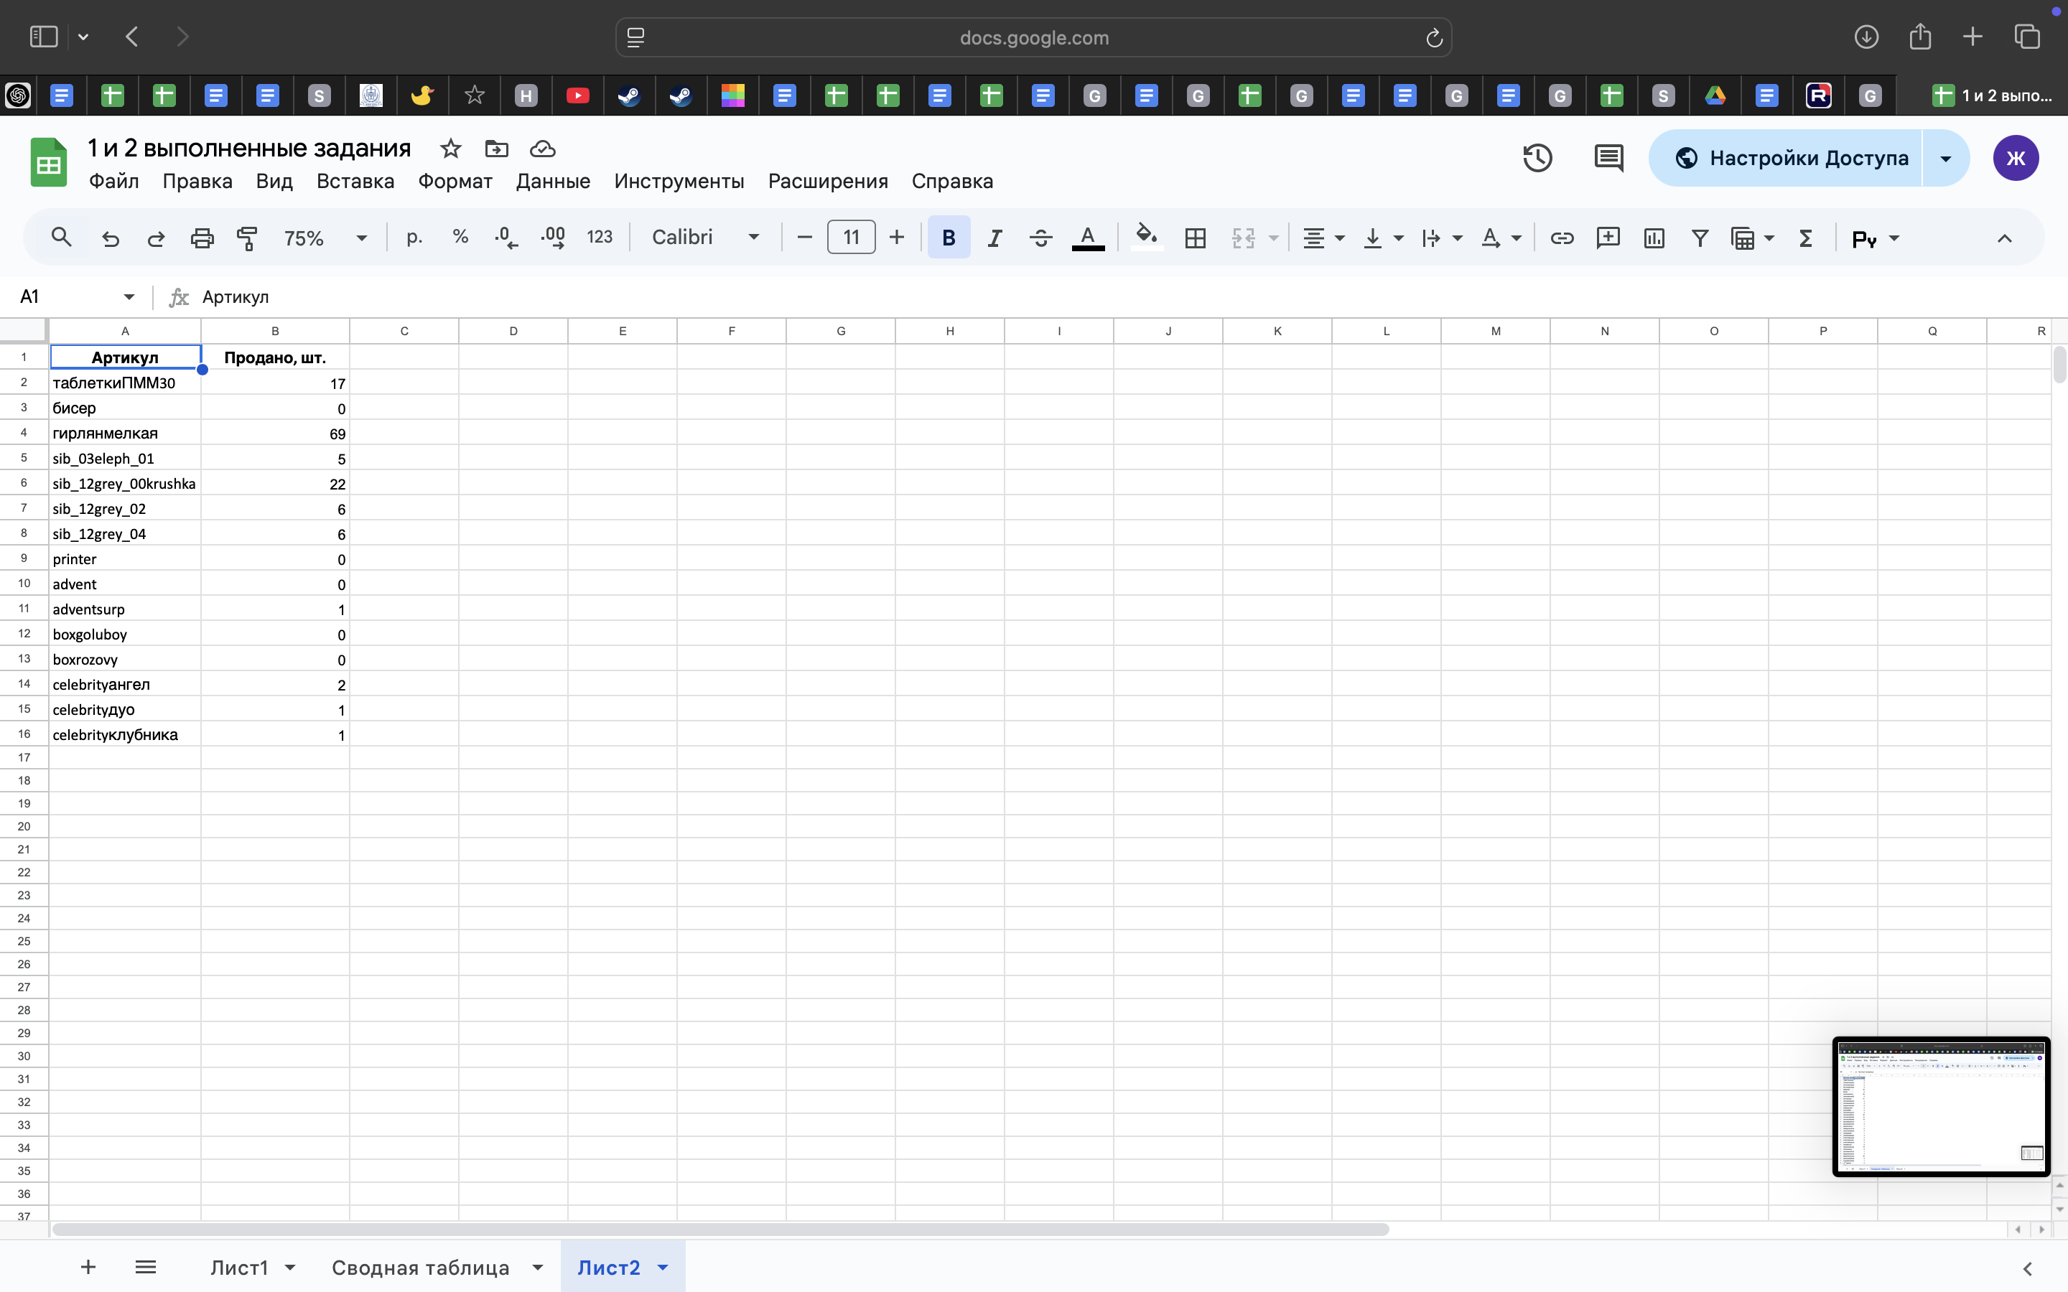Open the all sheets list icon
The height and width of the screenshot is (1292, 2068).
[145, 1266]
